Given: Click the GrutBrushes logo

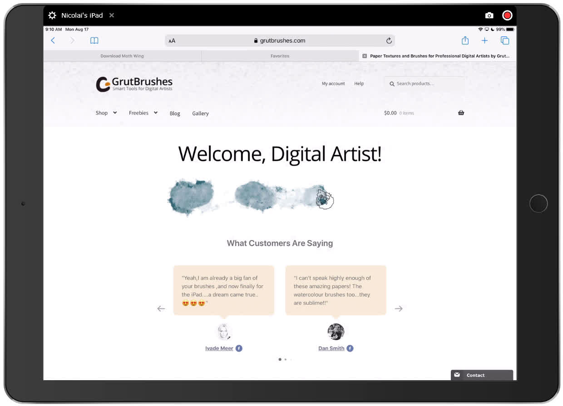Looking at the screenshot, I should coord(133,84).
